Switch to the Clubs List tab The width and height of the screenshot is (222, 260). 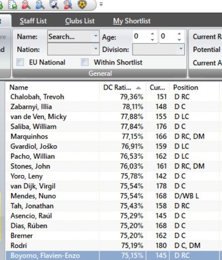[80, 21]
